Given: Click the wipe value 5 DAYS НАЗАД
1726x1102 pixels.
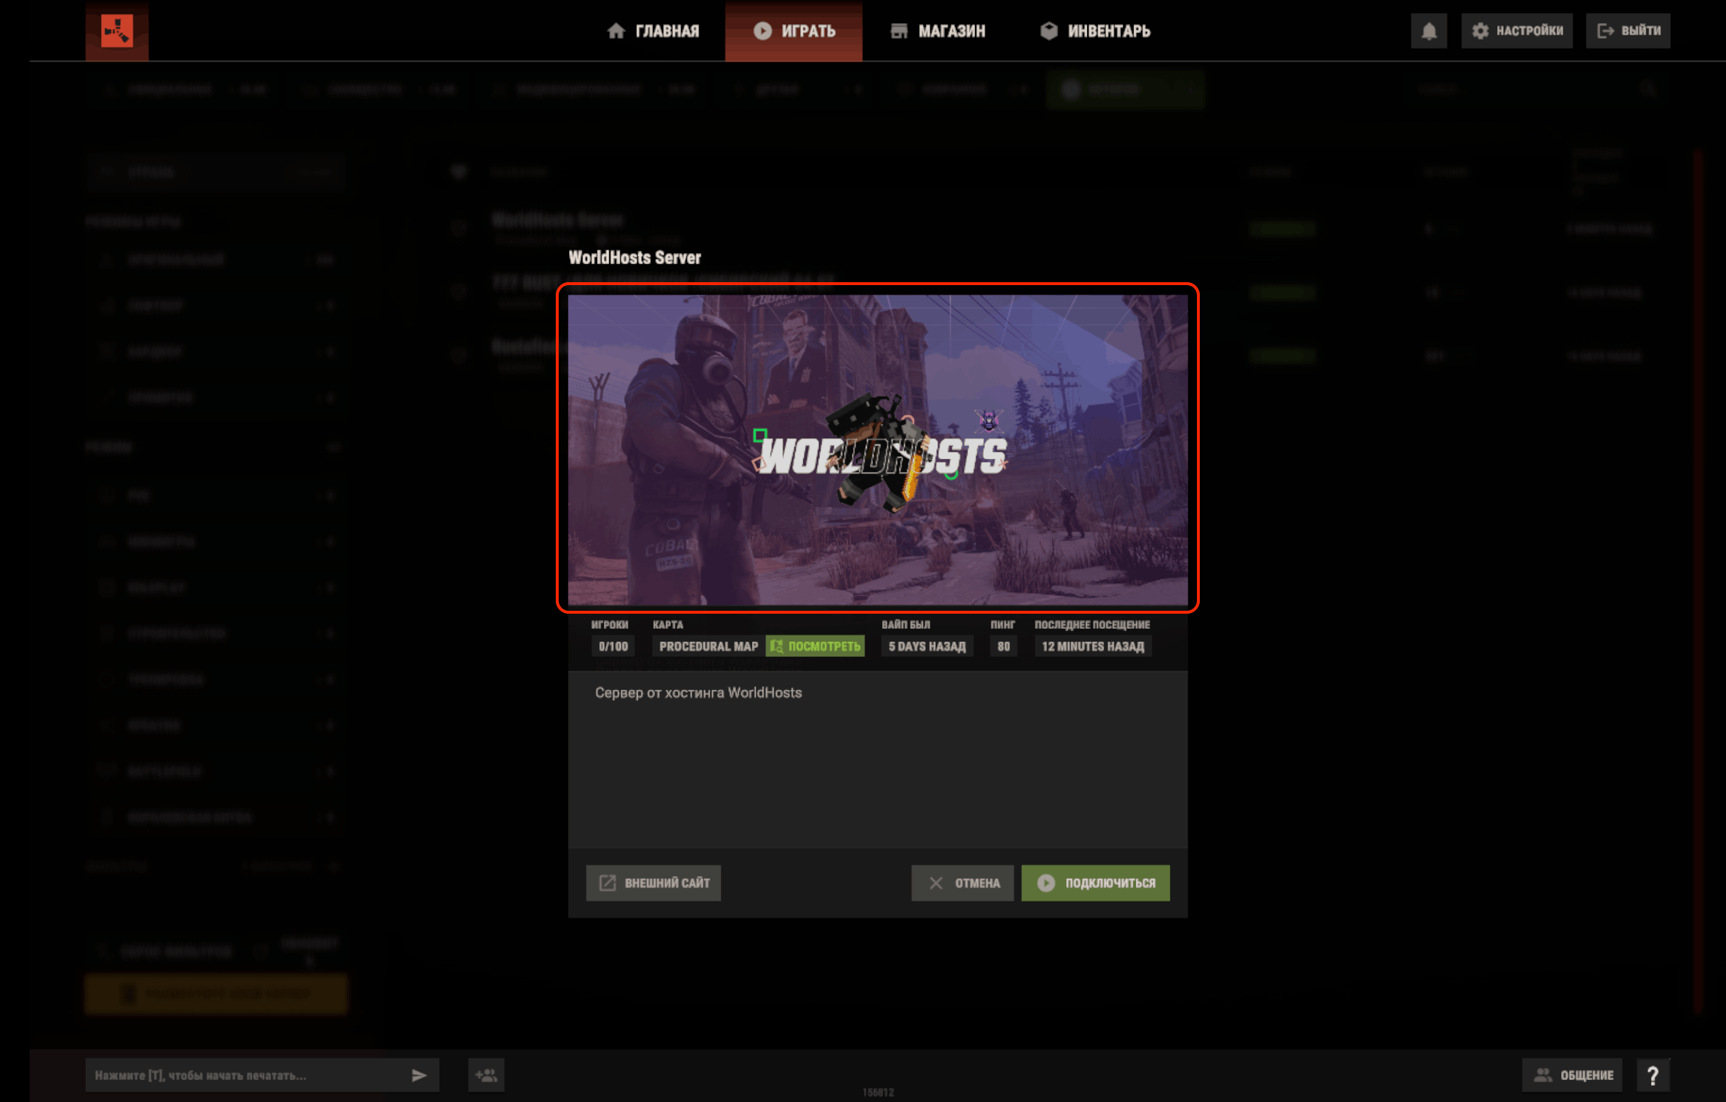Looking at the screenshot, I should pos(927,646).
